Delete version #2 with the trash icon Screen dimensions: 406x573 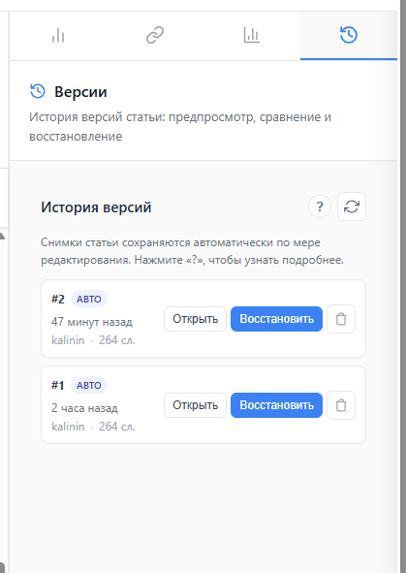coord(341,319)
